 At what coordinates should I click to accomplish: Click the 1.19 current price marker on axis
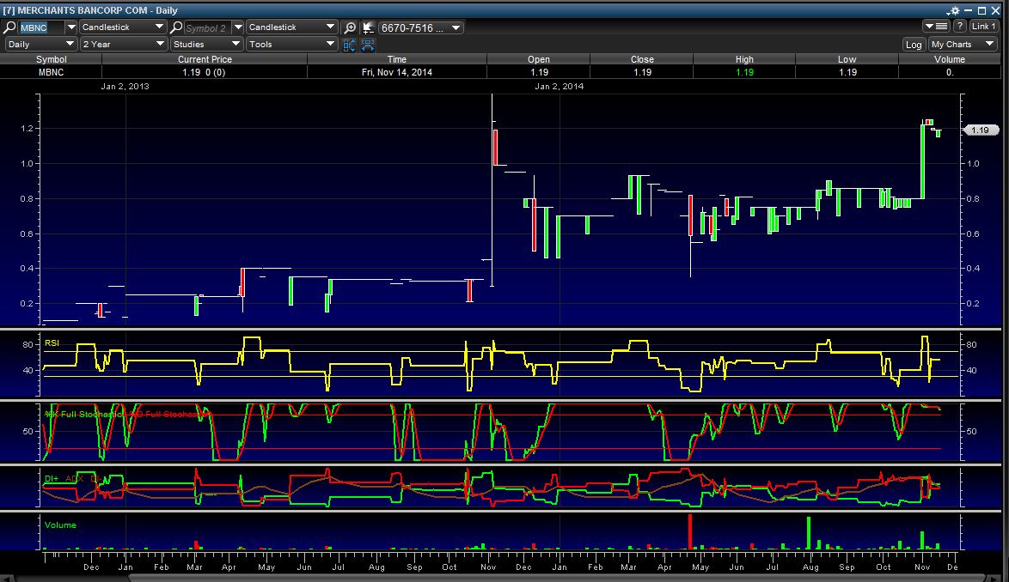pyautogui.click(x=981, y=130)
